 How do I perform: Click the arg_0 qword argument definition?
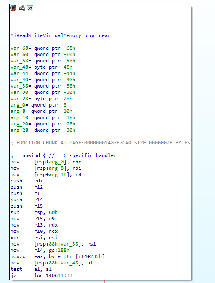pyautogui.click(x=38, y=105)
